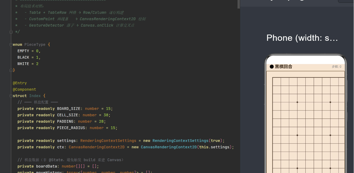Place cursor on BLACK = 1 line

tap(29, 57)
